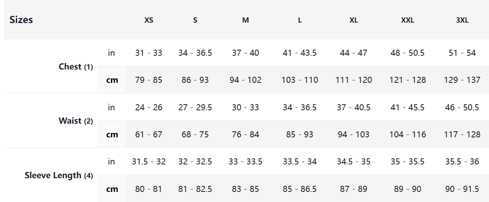Click waist inches value 27 - 29.5
Screen dimensions: 489x202
[x=195, y=107]
